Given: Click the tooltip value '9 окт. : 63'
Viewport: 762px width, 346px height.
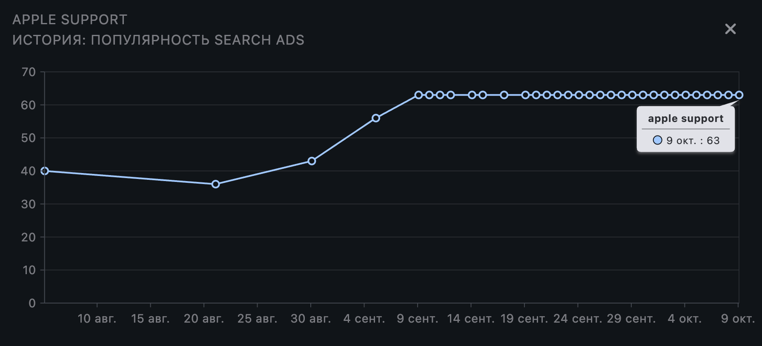Looking at the screenshot, I should 693,141.
